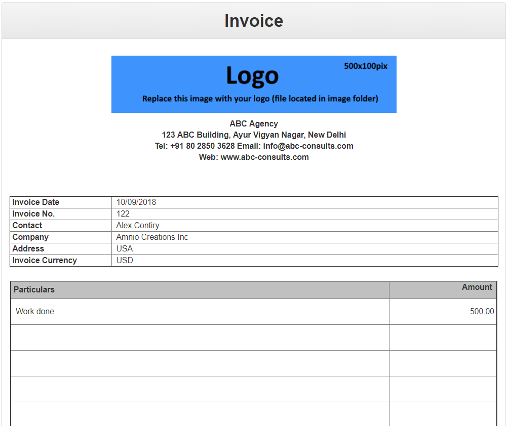This screenshot has width=508, height=426.
Task: Select the Invoice page title
Action: click(x=253, y=21)
